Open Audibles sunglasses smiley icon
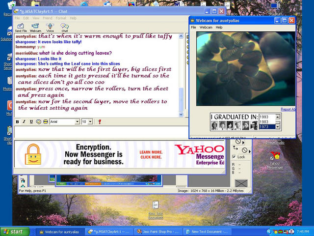314x236 pixels. tap(46, 121)
